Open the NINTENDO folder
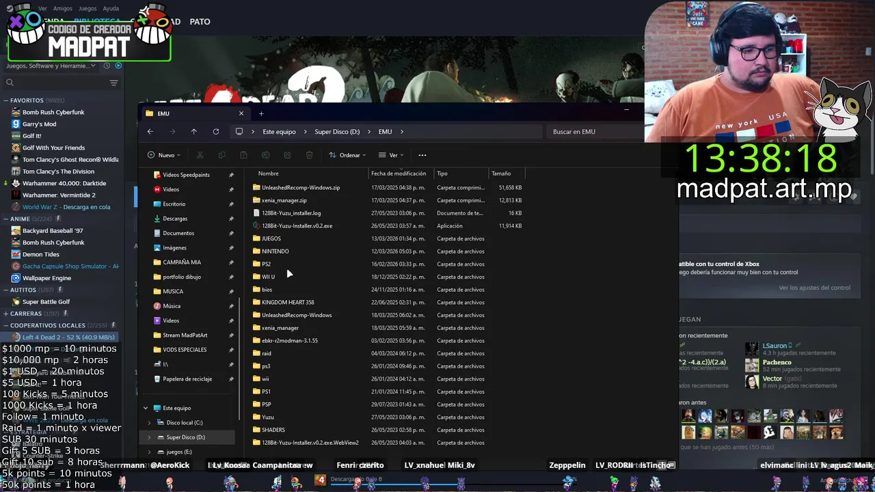 tap(275, 251)
